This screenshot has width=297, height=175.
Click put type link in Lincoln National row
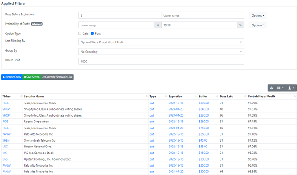point(152,147)
